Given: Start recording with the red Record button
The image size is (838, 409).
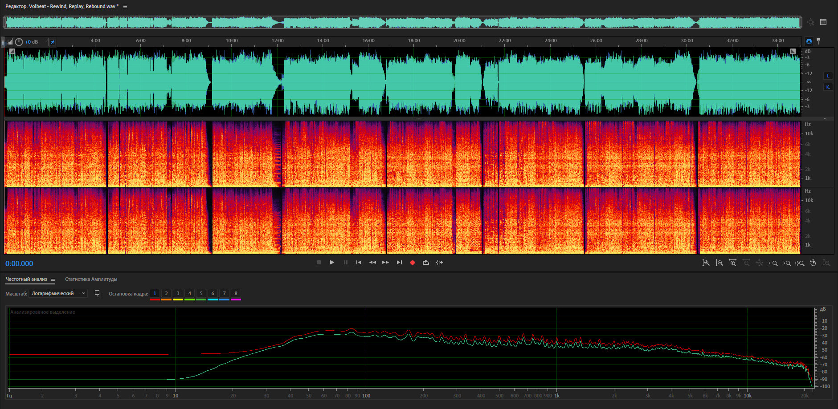Looking at the screenshot, I should click(413, 263).
